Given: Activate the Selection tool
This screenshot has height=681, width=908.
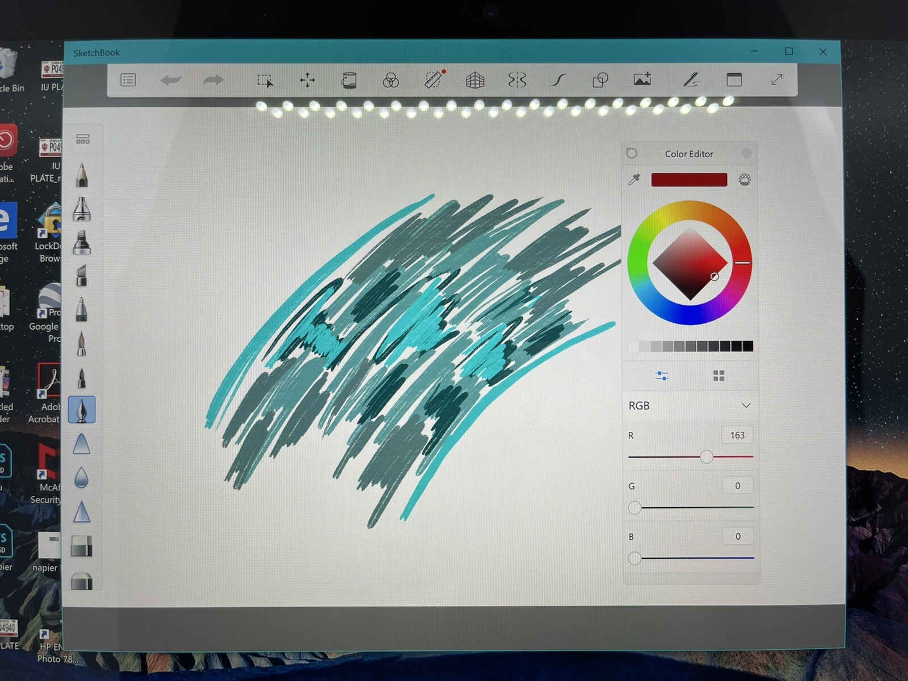Looking at the screenshot, I should pos(265,81).
